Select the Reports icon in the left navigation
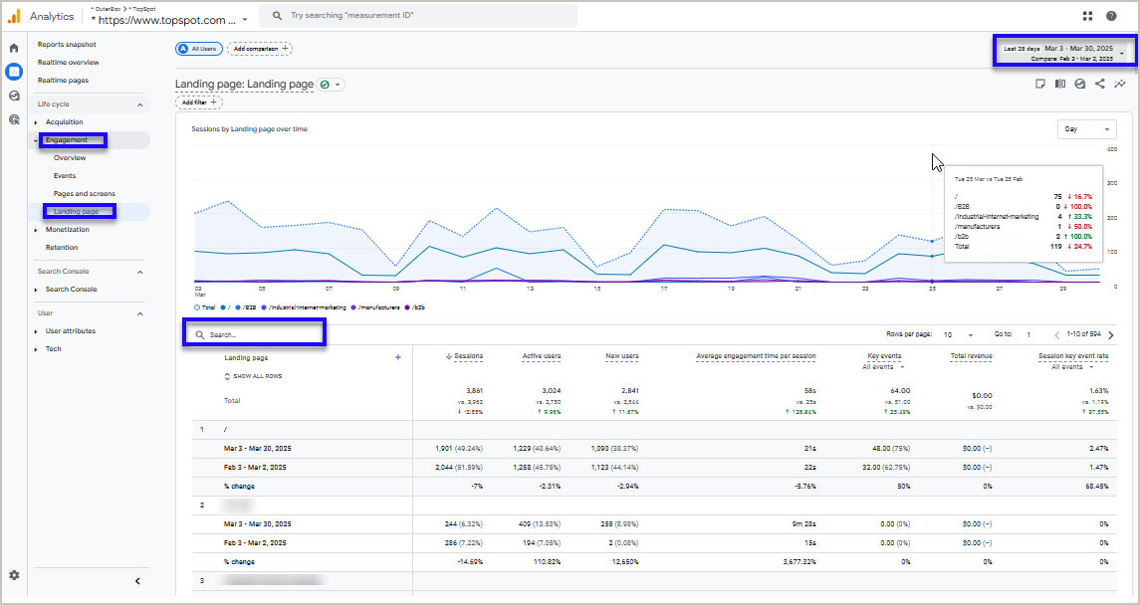Screen dimensions: 1140x605 click(x=13, y=71)
